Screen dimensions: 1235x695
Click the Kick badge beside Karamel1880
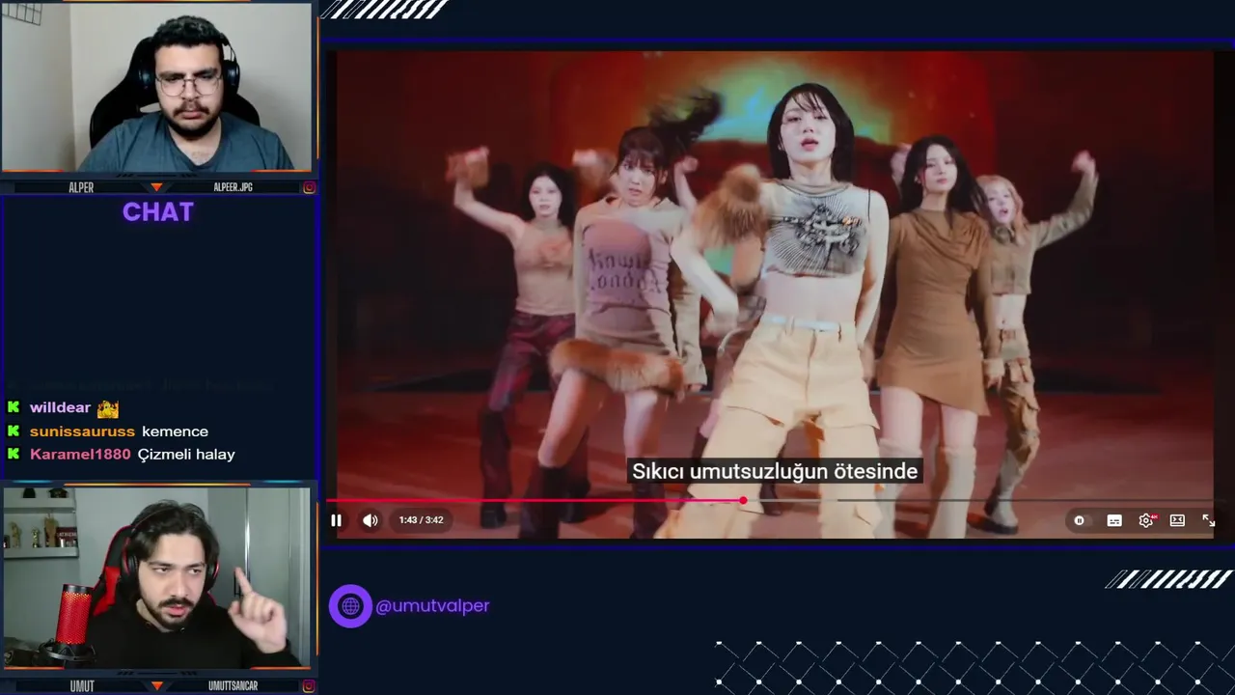pos(14,455)
